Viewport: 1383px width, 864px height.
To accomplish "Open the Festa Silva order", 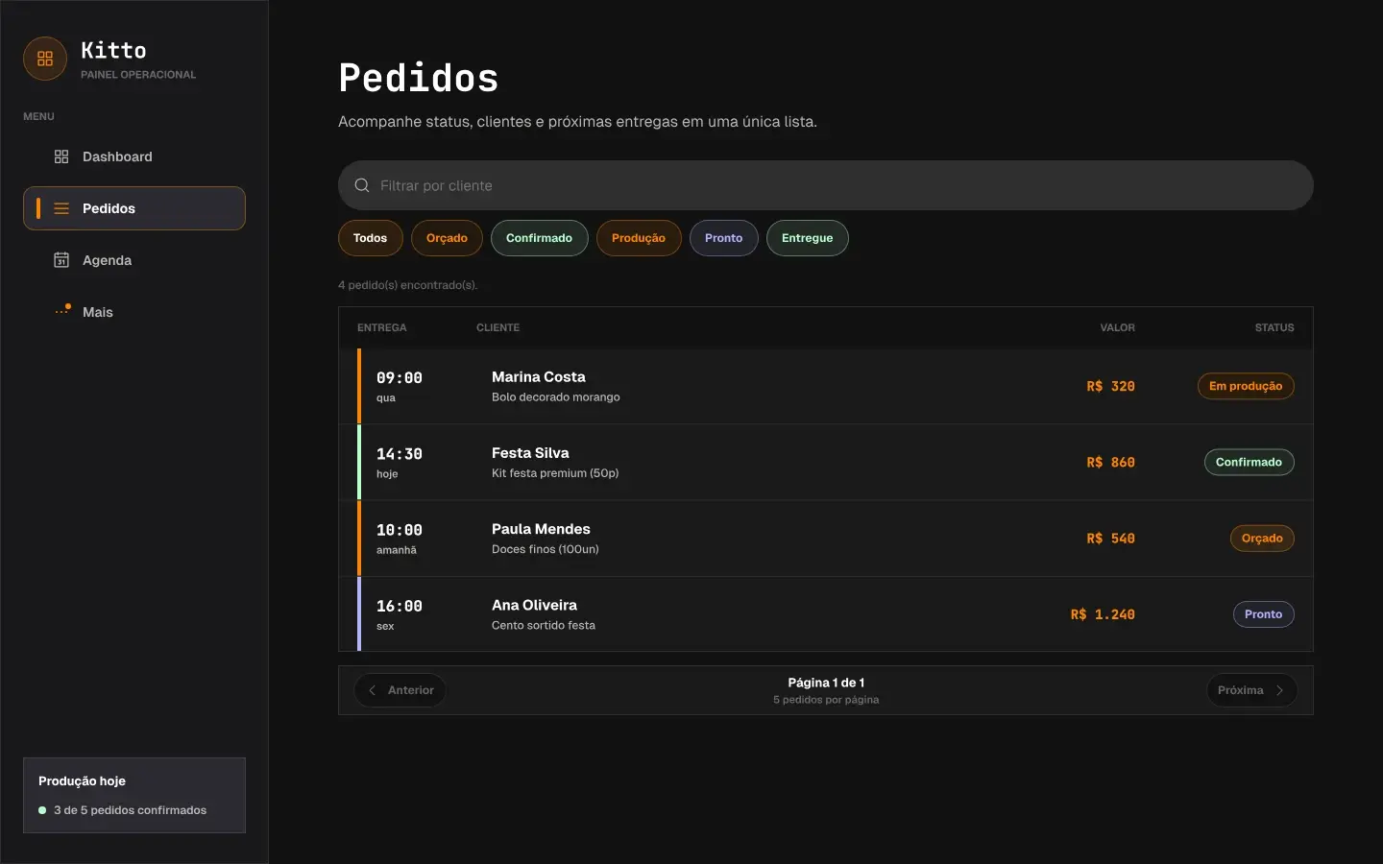I will tap(826, 462).
